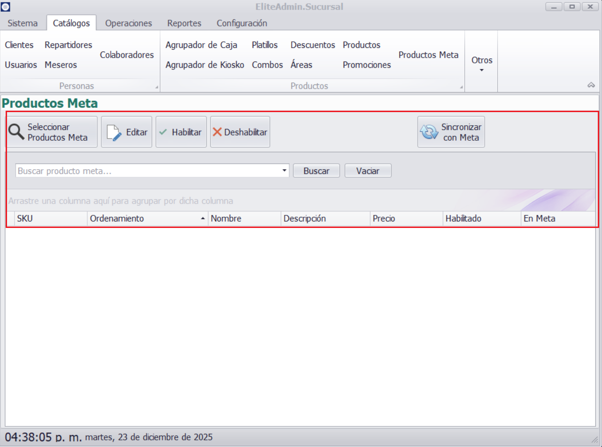Click the red X Deshabilitar icon
This screenshot has width=602, height=447.
click(x=217, y=132)
